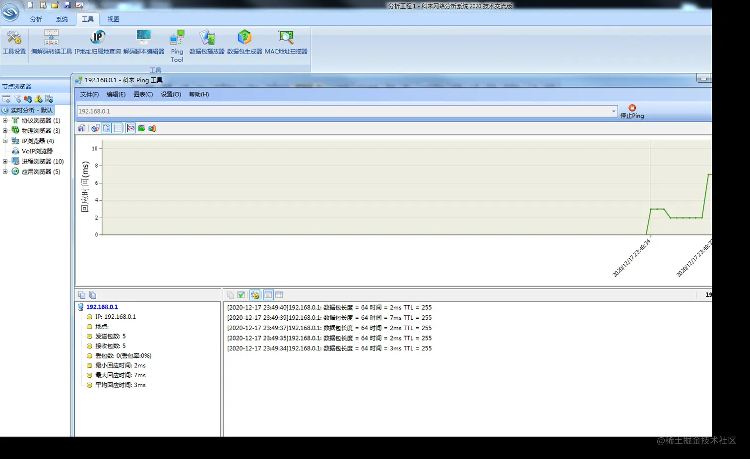Toggle the list view in the log toolbar
Image resolution: width=750 pixels, height=459 pixels.
268,294
